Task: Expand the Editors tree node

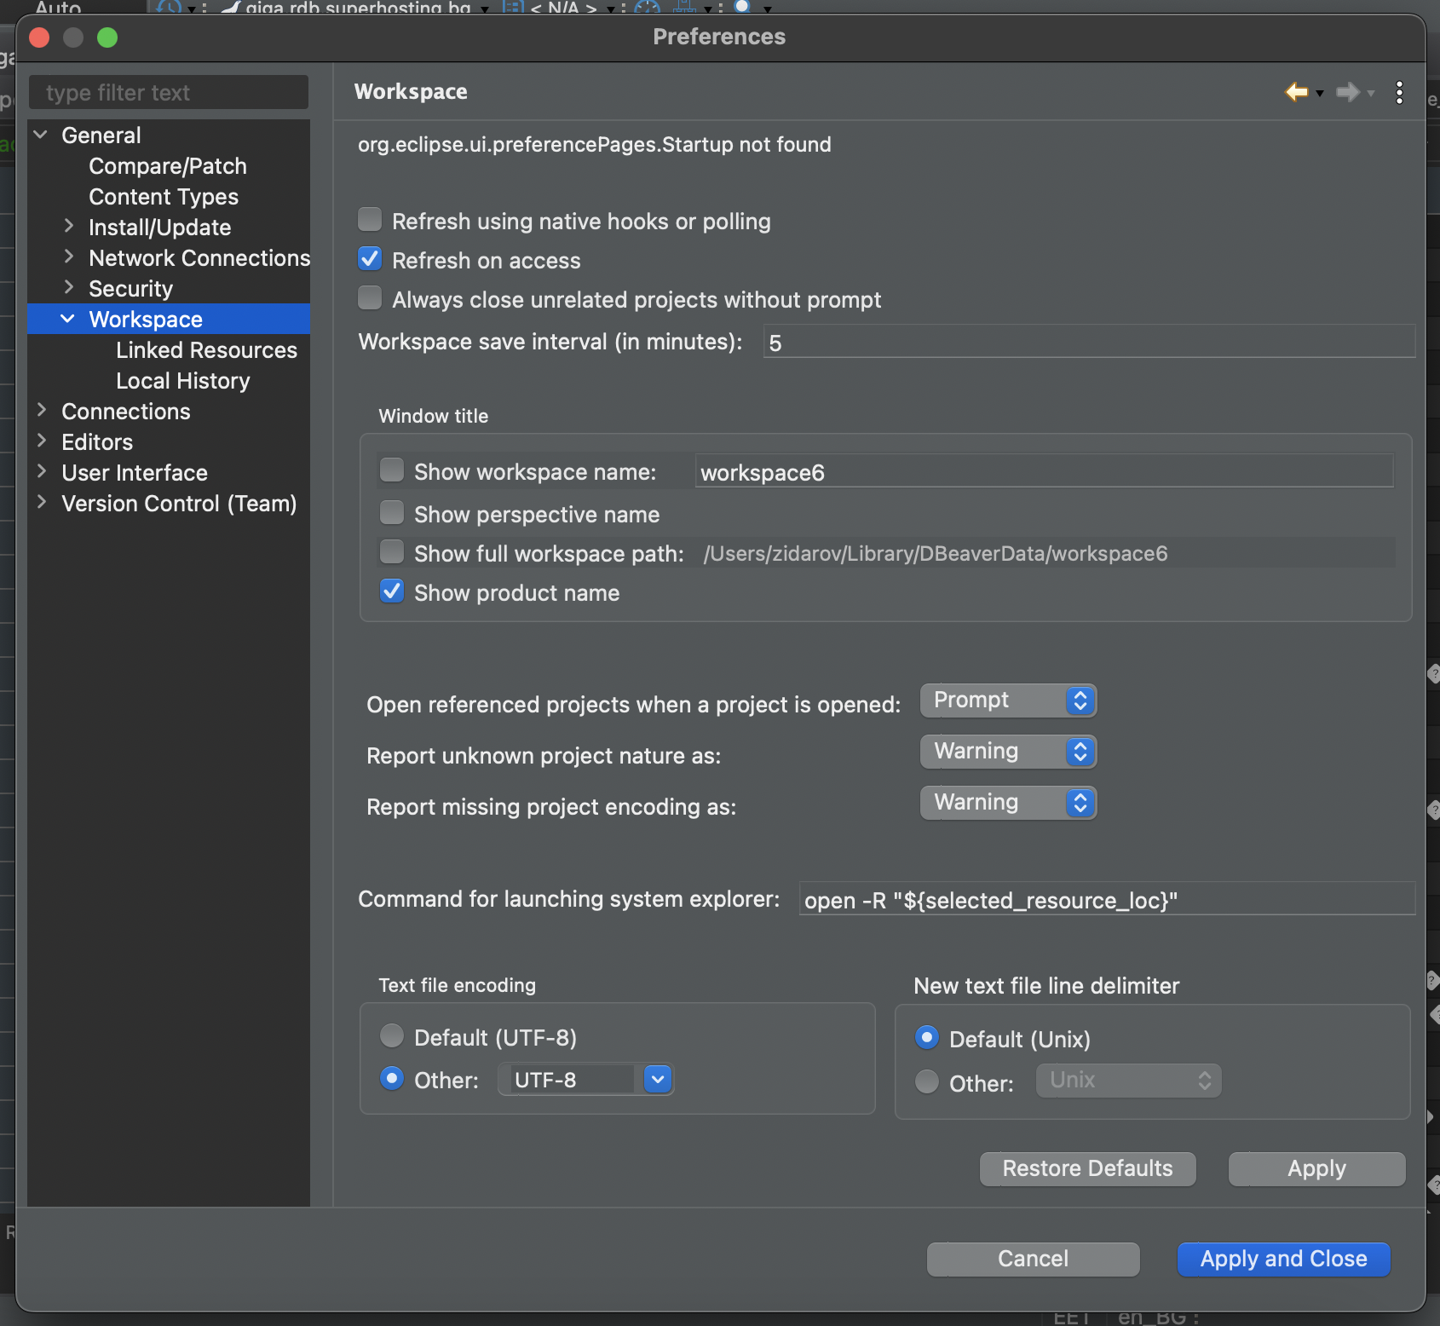Action: click(x=41, y=441)
